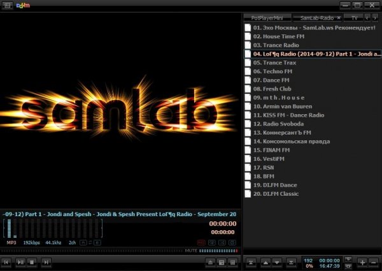
Task: Choose 15. FINAM FM
Action: pyautogui.click(x=313, y=150)
